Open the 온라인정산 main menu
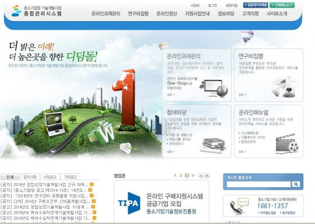 167,13
